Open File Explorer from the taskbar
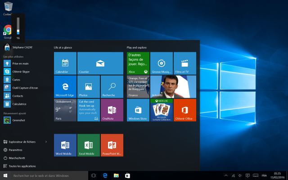 coord(116,175)
